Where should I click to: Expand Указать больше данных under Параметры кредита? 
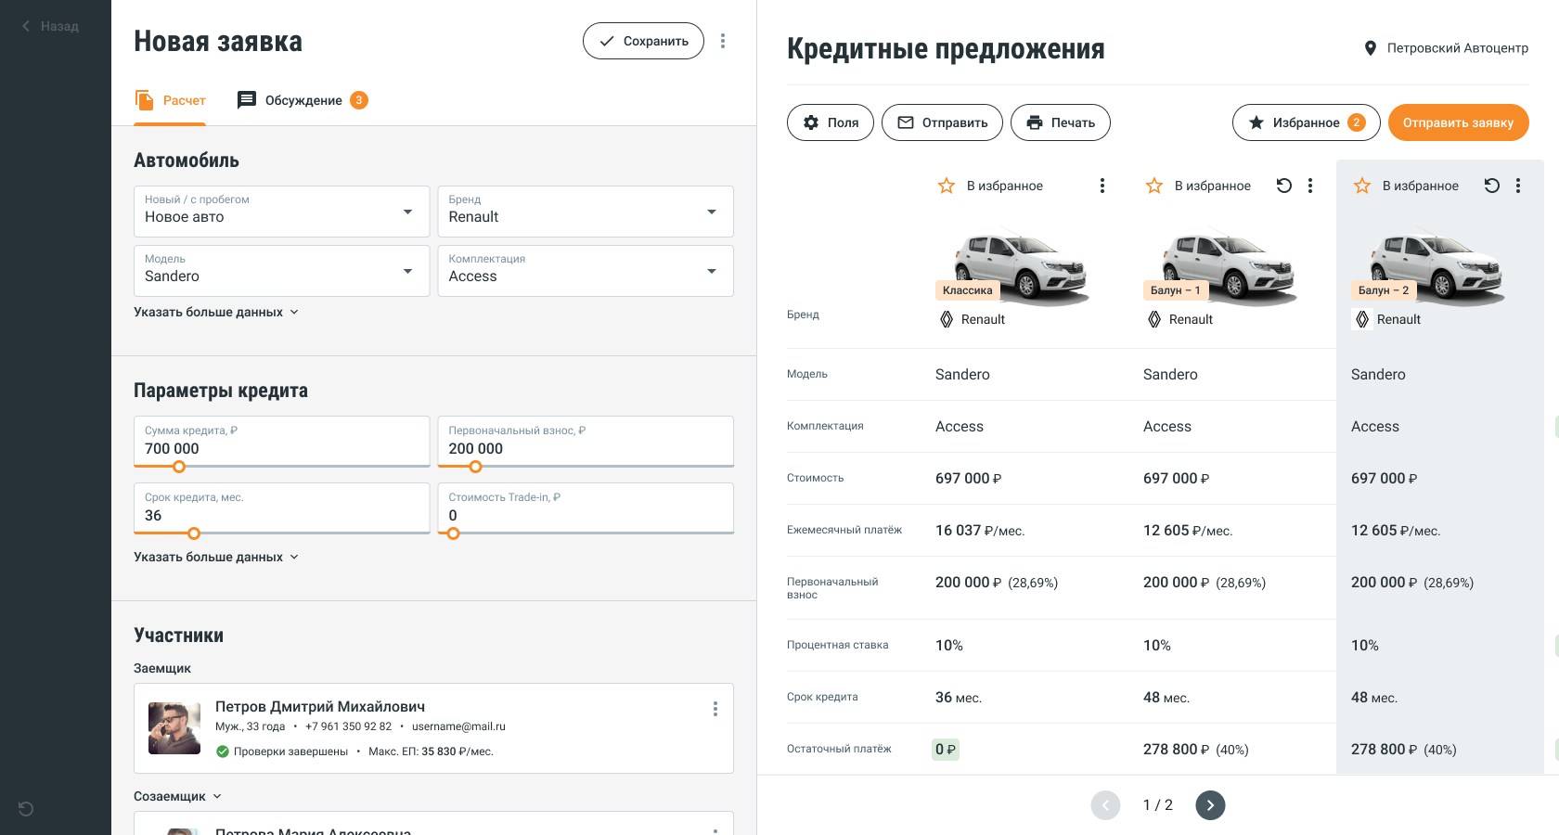(216, 557)
